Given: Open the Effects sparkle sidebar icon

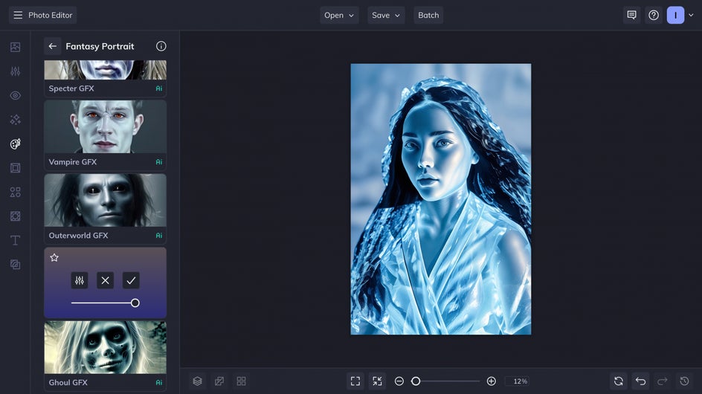Looking at the screenshot, I should pos(15,120).
